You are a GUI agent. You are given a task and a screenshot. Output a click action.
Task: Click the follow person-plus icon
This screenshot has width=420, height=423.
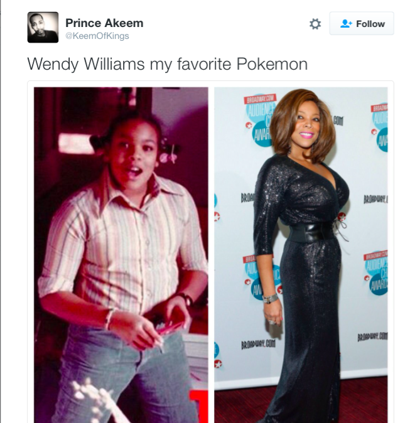[x=346, y=24]
